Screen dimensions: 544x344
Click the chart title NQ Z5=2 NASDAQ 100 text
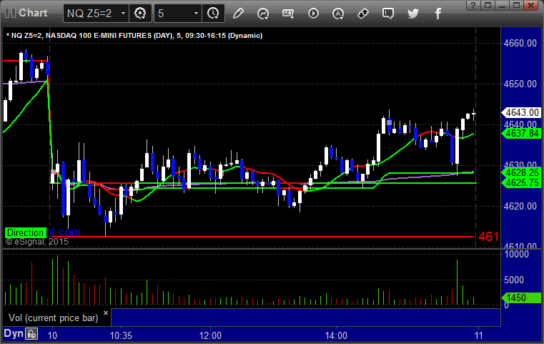click(x=134, y=36)
